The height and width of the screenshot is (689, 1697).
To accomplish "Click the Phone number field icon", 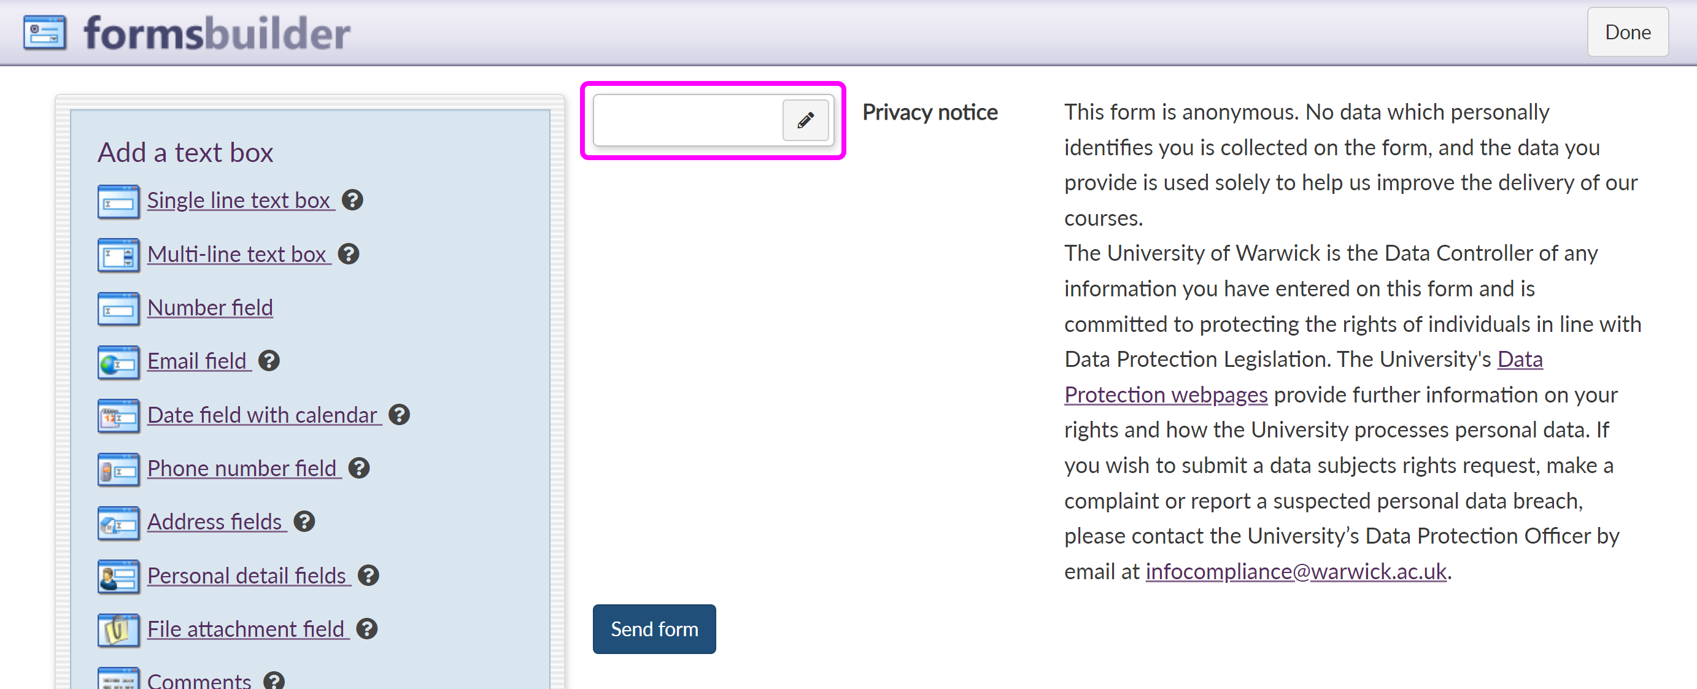I will coord(118,469).
